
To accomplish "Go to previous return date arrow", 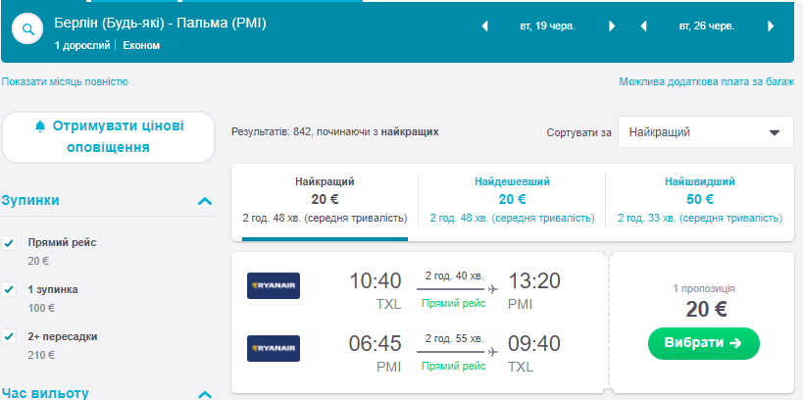I will click(x=643, y=26).
